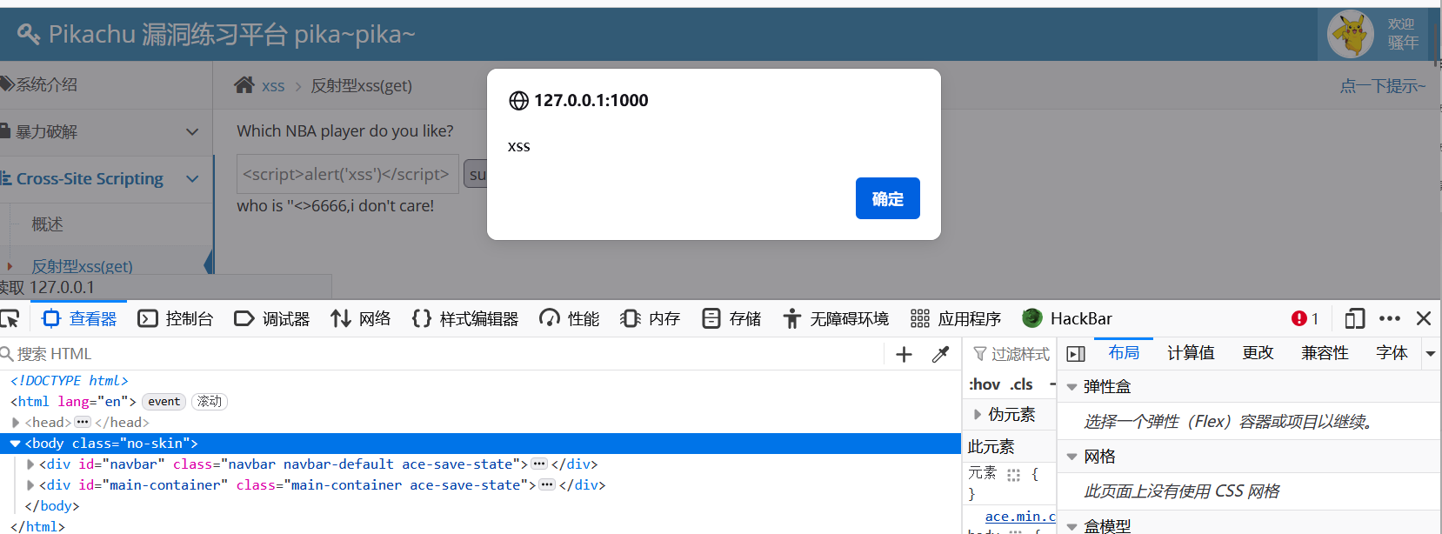Viewport: 1442px width, 534px height.
Task: Select the closing </body> tag line
Action: pyautogui.click(x=52, y=506)
